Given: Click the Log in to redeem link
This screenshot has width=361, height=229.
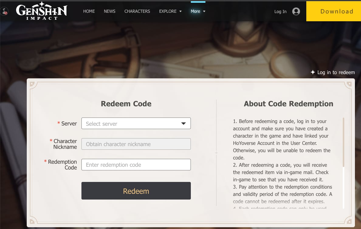Looking at the screenshot, I should pyautogui.click(x=336, y=72).
